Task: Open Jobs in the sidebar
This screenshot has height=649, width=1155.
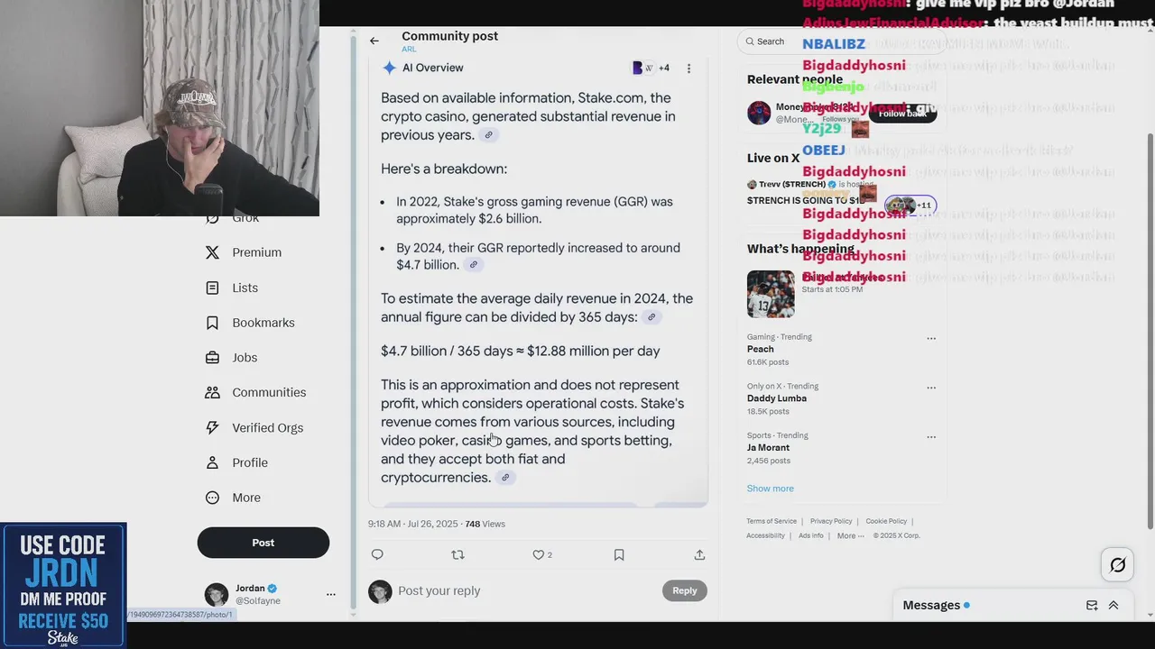Action: (x=232, y=358)
